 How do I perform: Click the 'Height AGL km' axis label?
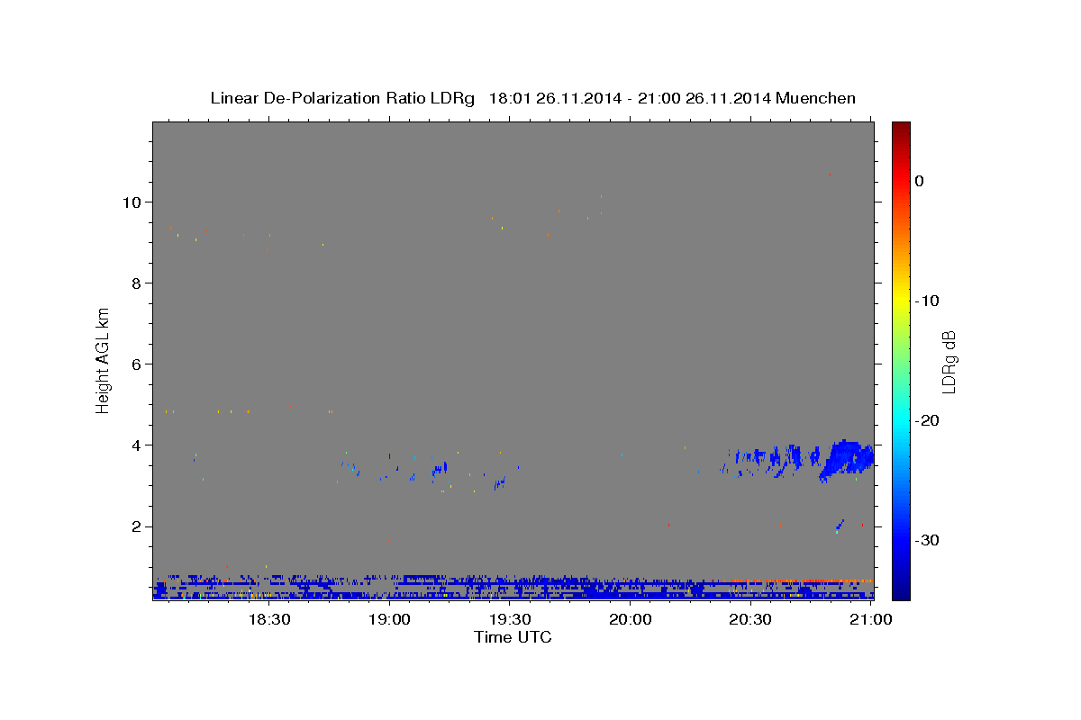(x=103, y=359)
